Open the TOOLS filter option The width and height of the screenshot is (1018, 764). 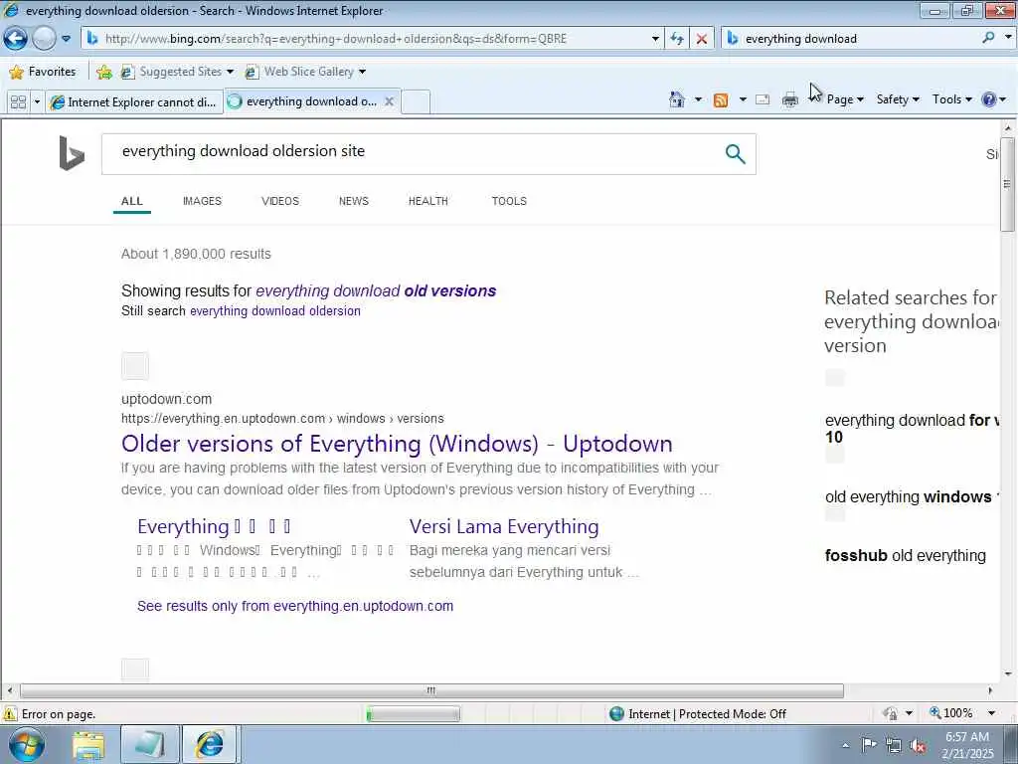click(509, 201)
